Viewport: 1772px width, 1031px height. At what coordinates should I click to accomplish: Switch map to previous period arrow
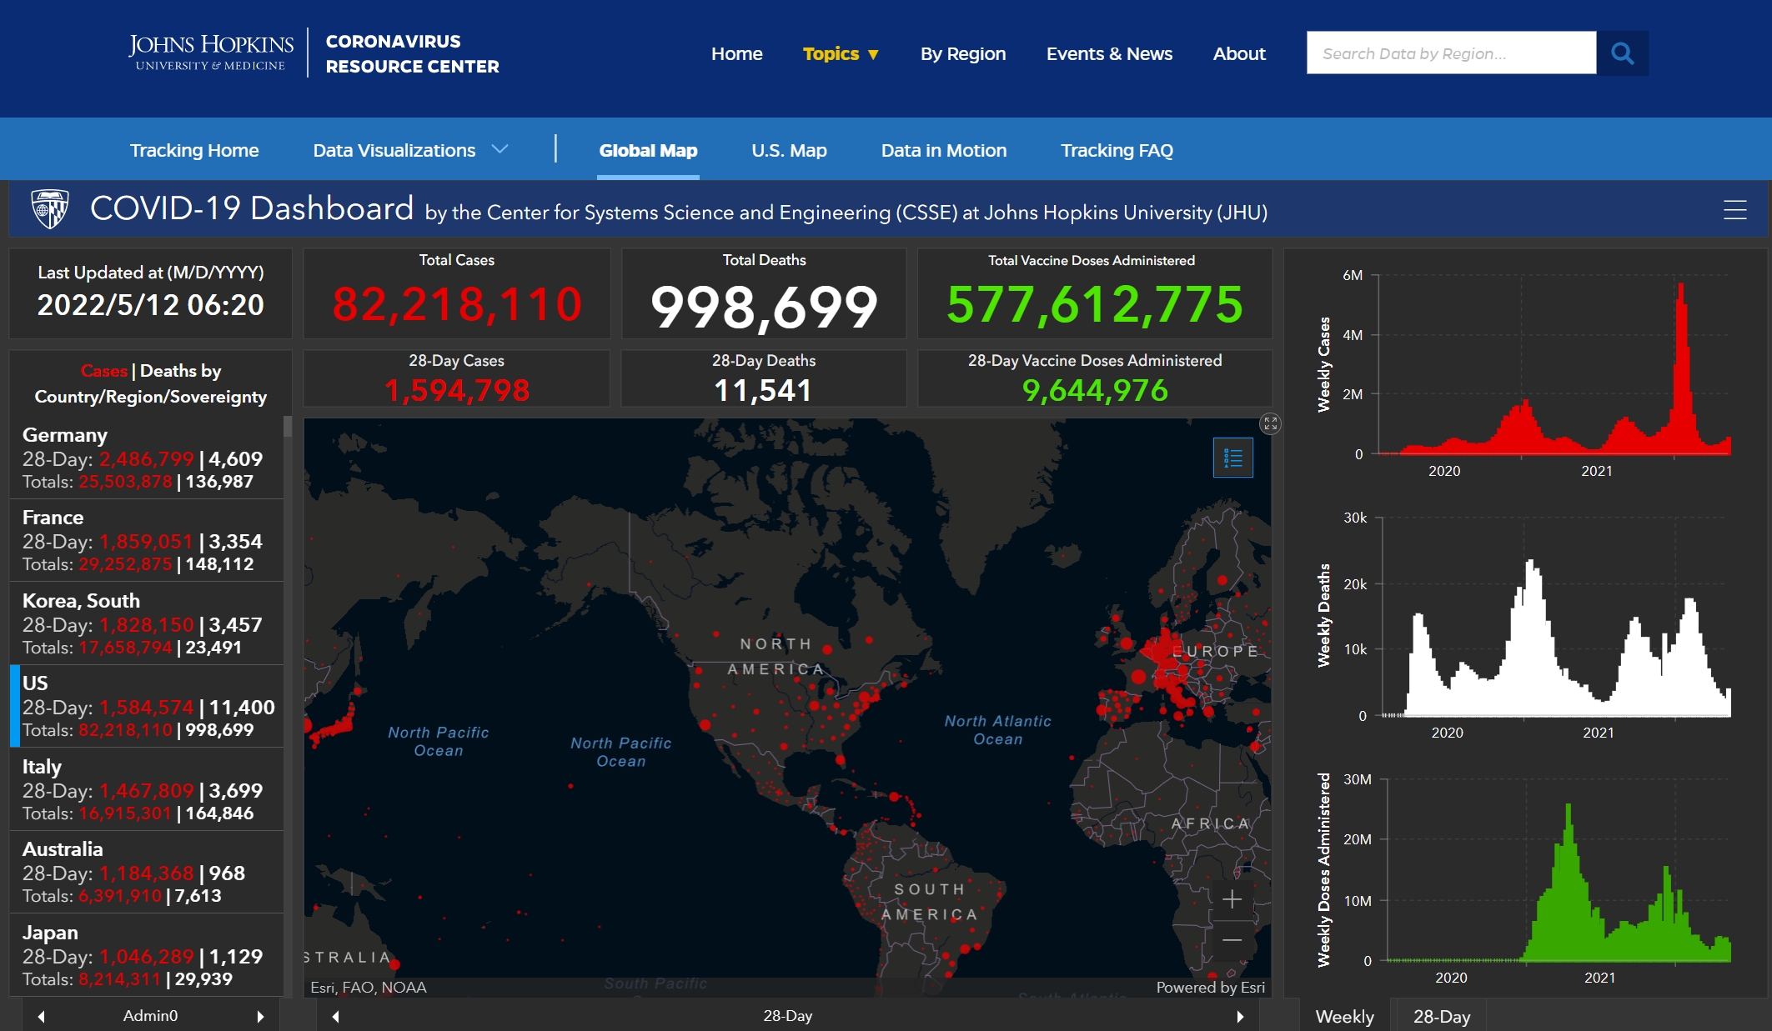335,1016
